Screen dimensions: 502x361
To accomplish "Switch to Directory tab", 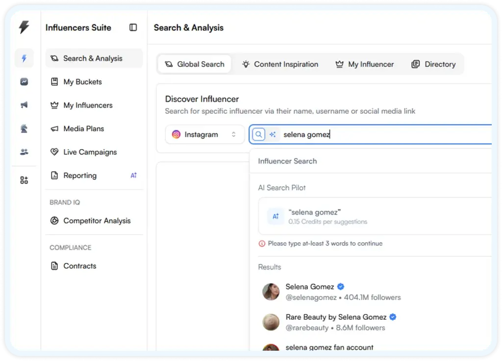I will [x=434, y=64].
